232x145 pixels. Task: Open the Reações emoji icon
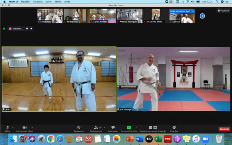[x=174, y=127]
